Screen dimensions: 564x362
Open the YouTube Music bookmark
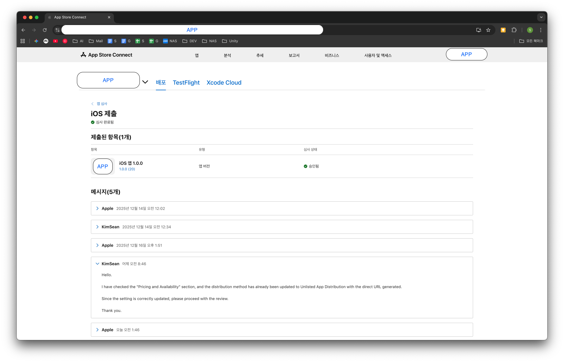point(65,41)
